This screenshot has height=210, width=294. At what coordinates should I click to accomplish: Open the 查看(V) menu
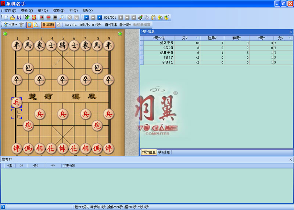[x=27, y=11]
